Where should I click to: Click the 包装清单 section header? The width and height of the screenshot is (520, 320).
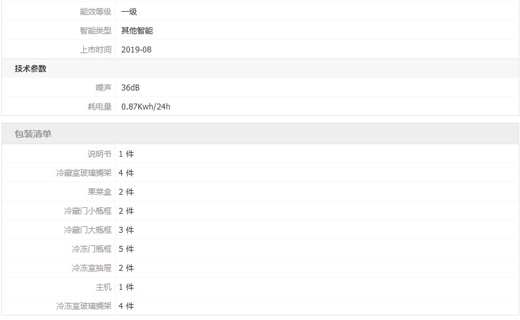point(33,134)
